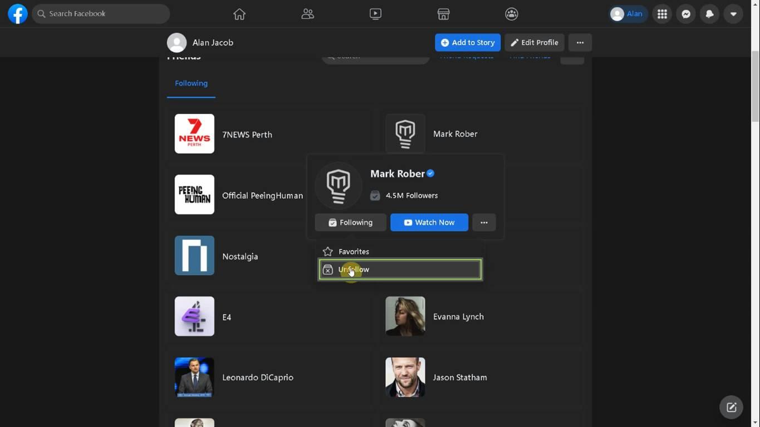This screenshot has height=427, width=760.
Task: Open the 7NEWS Perth logo thumbnail
Action: [194, 133]
